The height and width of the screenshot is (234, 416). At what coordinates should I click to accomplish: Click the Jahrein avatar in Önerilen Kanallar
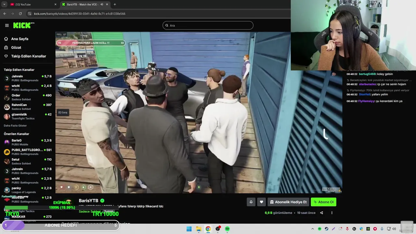click(7, 171)
